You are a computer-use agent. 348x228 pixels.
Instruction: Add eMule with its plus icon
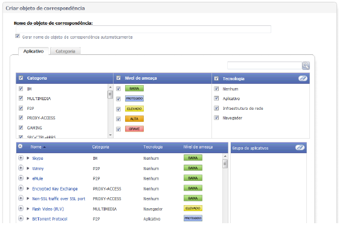tap(21, 178)
